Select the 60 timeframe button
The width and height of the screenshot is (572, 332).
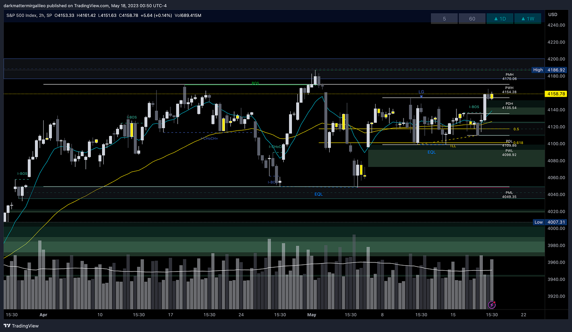[x=472, y=18]
